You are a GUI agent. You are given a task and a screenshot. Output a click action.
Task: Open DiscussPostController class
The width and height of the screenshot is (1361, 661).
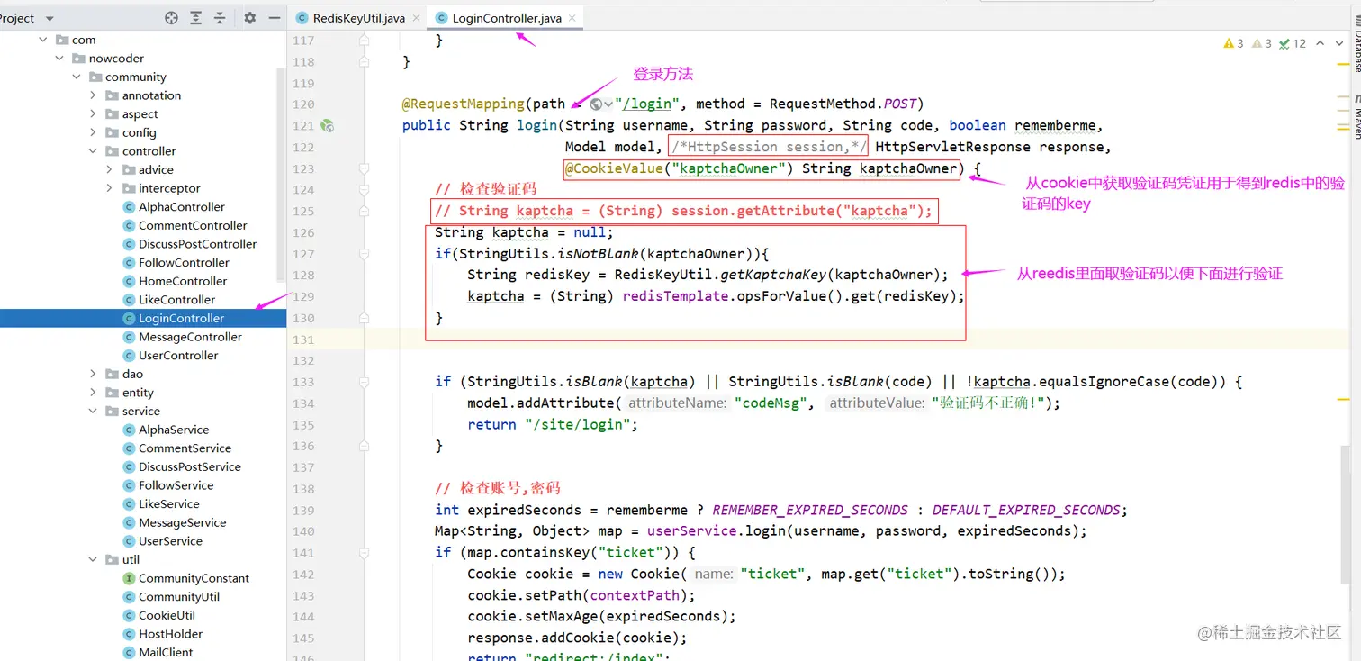point(197,244)
